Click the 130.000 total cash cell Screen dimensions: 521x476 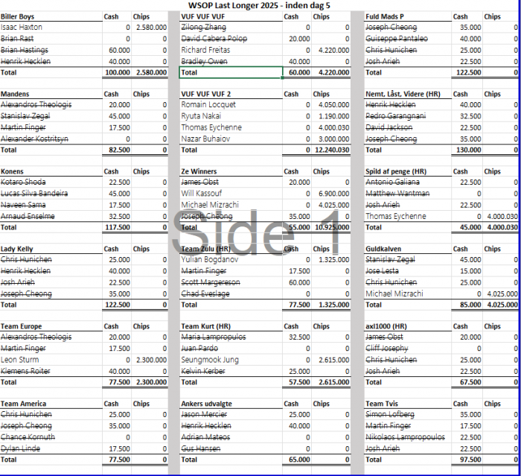pyautogui.click(x=468, y=150)
